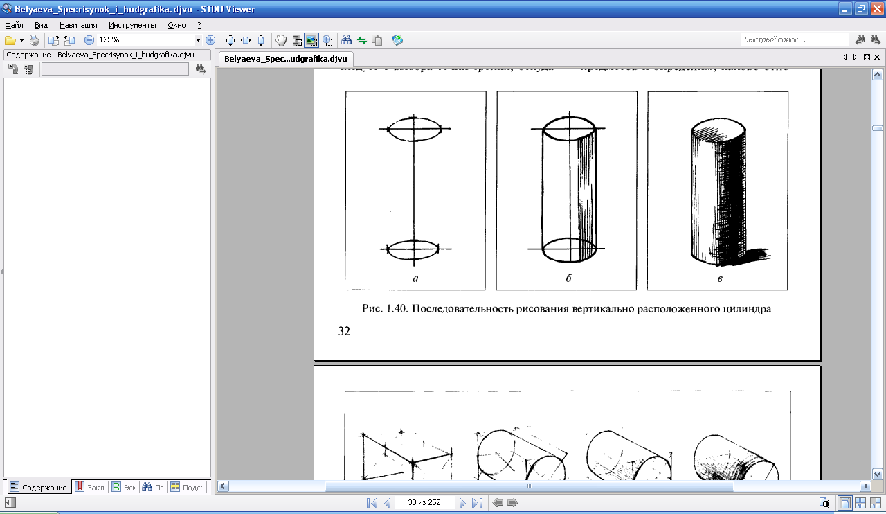Click the horizontal scrollbar thumb
This screenshot has height=514, width=886.
(x=529, y=486)
